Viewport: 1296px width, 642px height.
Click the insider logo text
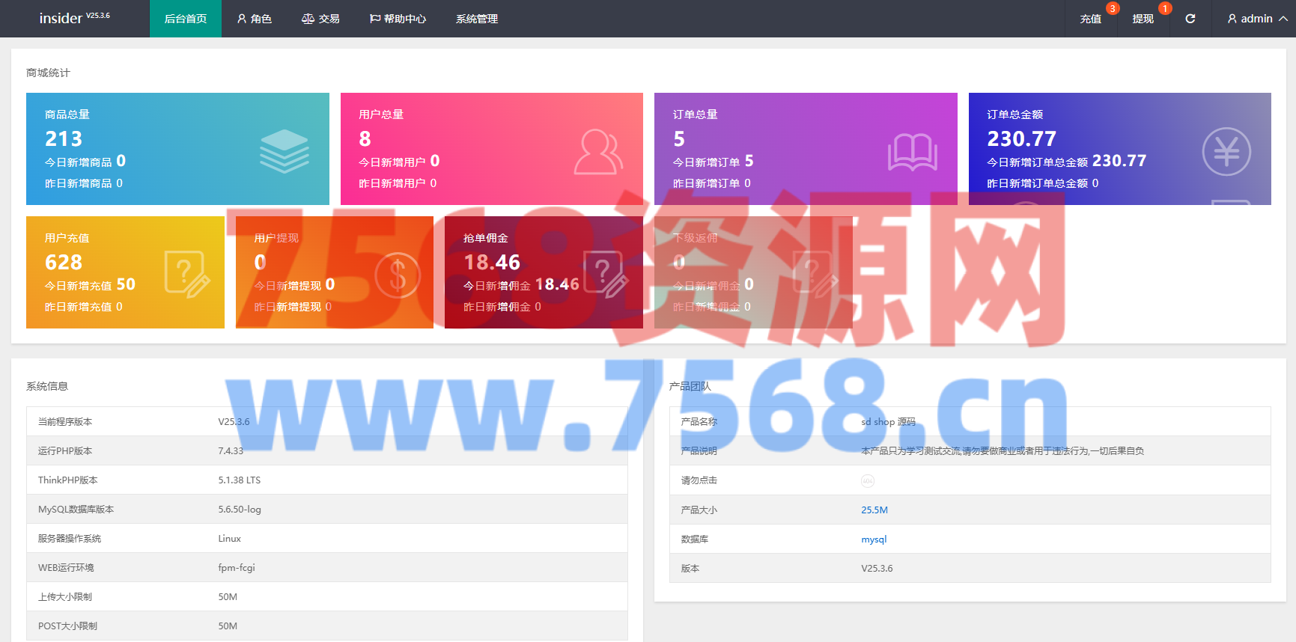tap(61, 19)
